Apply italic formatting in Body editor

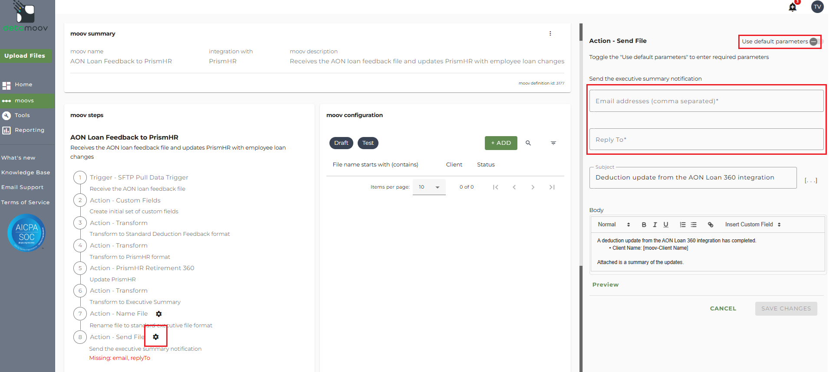655,225
